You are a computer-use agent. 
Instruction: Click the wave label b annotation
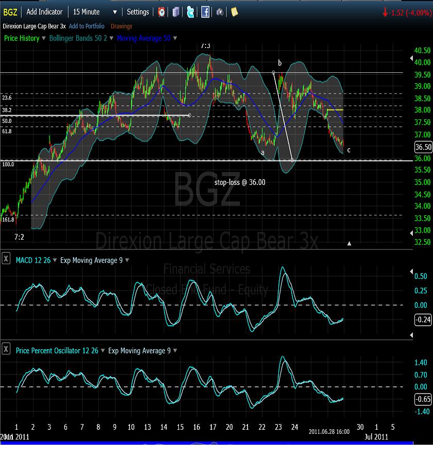click(279, 63)
